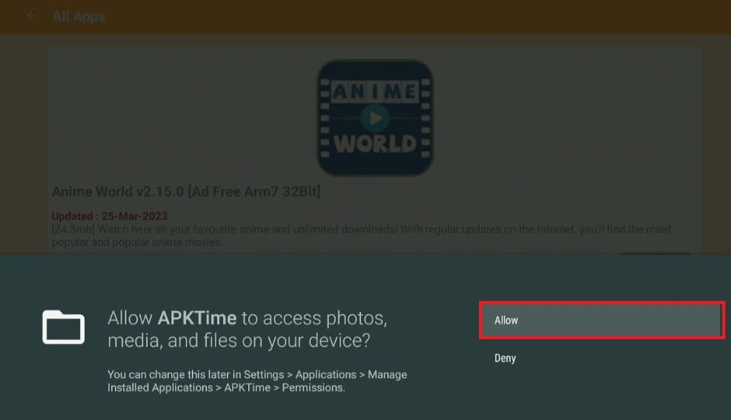Image resolution: width=731 pixels, height=420 pixels.
Task: Click the app description starting with [24.5mb]
Action: (x=361, y=236)
